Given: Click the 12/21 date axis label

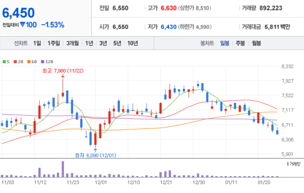Looking at the screenshot, I should click(166, 182).
